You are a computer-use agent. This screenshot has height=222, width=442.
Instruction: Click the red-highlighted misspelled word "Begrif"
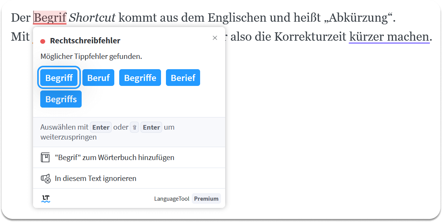coord(50,18)
